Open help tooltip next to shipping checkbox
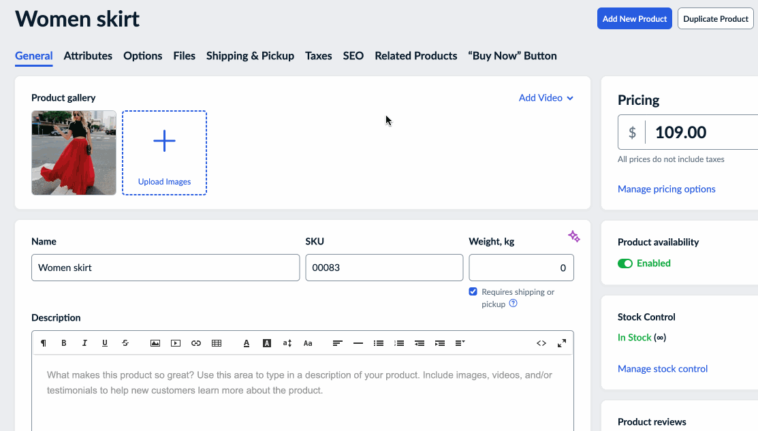The height and width of the screenshot is (431, 758). pyautogui.click(x=514, y=304)
